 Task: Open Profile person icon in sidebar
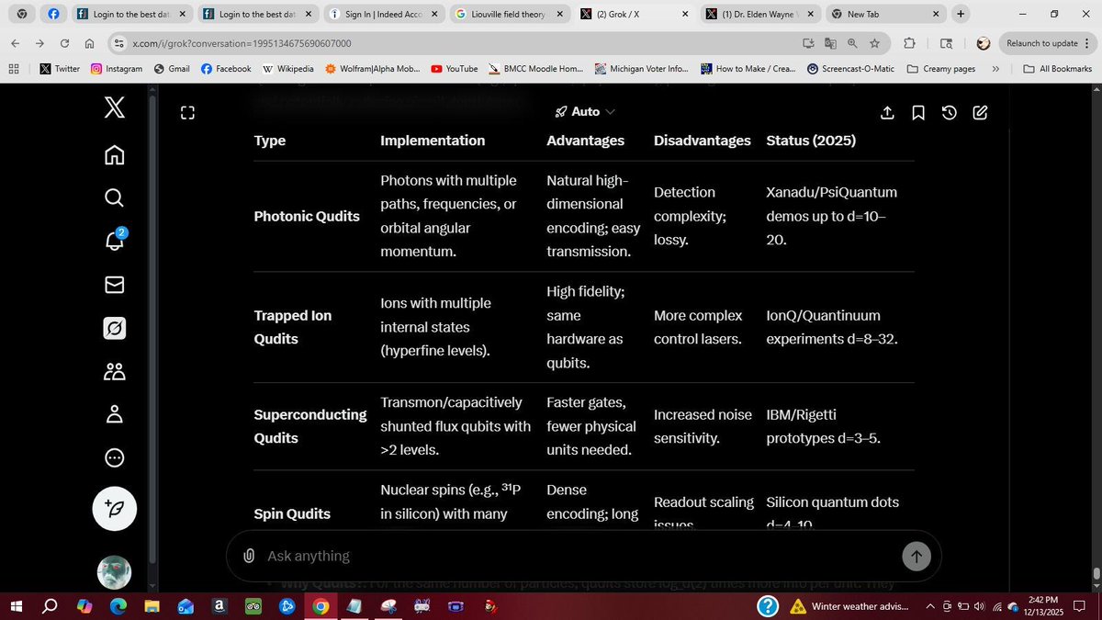click(x=114, y=414)
